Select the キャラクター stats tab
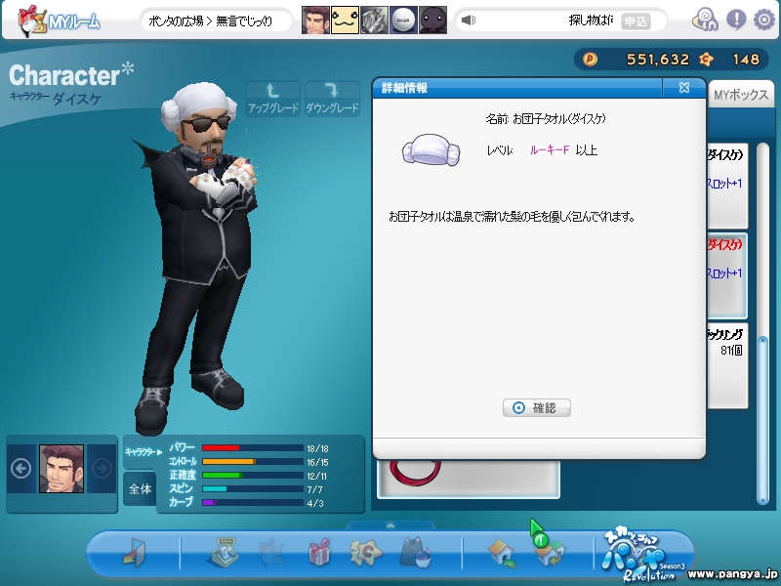Screen dimensions: 781x586 point(144,452)
